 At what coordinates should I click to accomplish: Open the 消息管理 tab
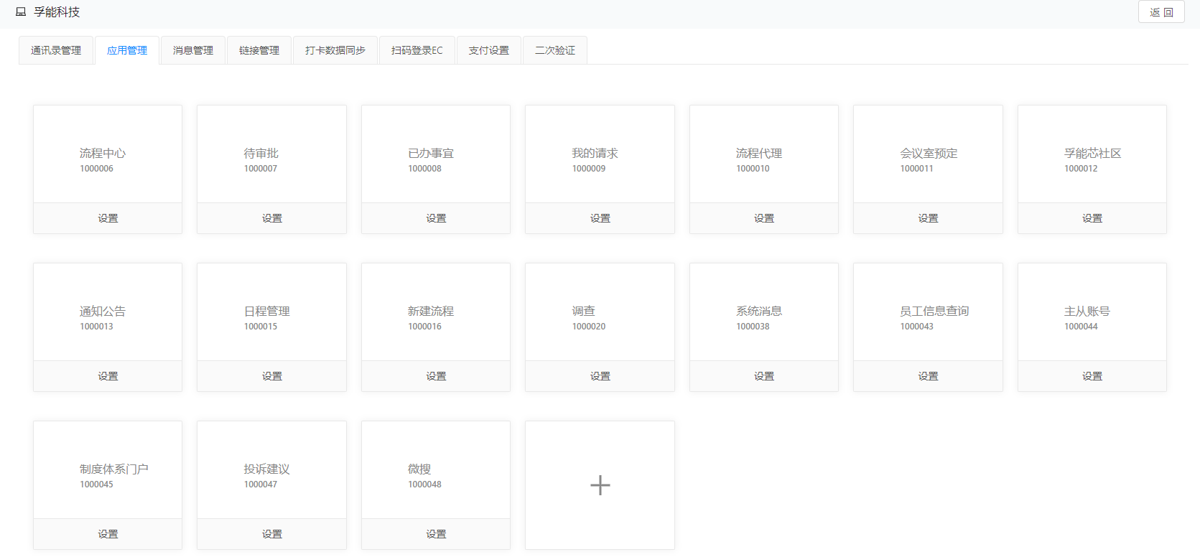click(193, 50)
